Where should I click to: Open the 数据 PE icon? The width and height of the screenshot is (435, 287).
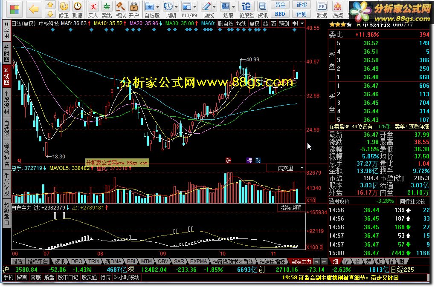click(322, 6)
